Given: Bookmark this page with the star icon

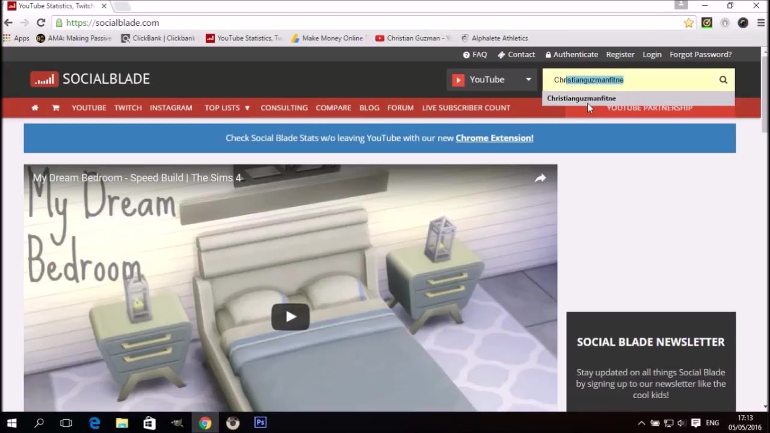Looking at the screenshot, I should point(689,23).
